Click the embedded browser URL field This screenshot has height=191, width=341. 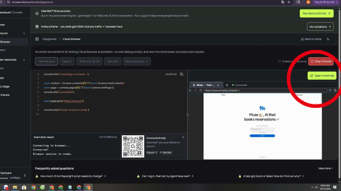[265, 90]
